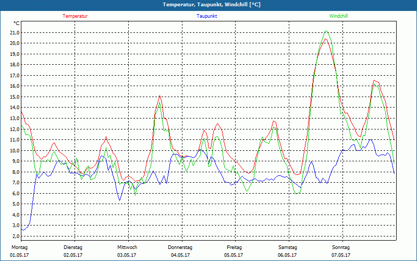The image size is (417, 261).
Task: Click the 5,0 y-axis value
Action: click(16, 204)
